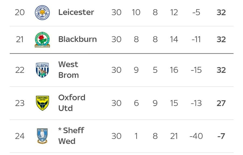Click the Leicester City club crest
The width and height of the screenshot is (243, 155).
click(42, 12)
